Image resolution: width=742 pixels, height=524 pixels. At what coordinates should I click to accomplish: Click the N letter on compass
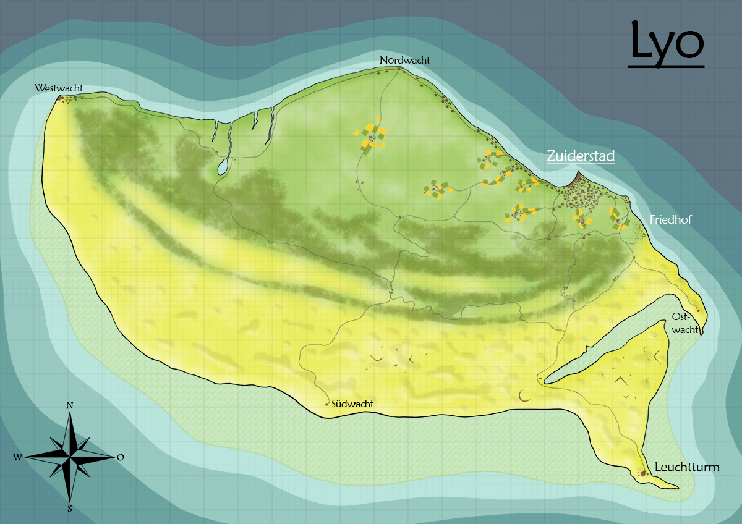click(x=70, y=406)
